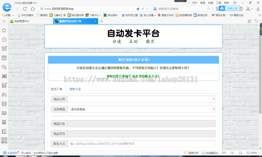Screen dimensions: 262x157
Task: Expand the 收藏 favorites star dropdown
Action: [x=13, y=15]
